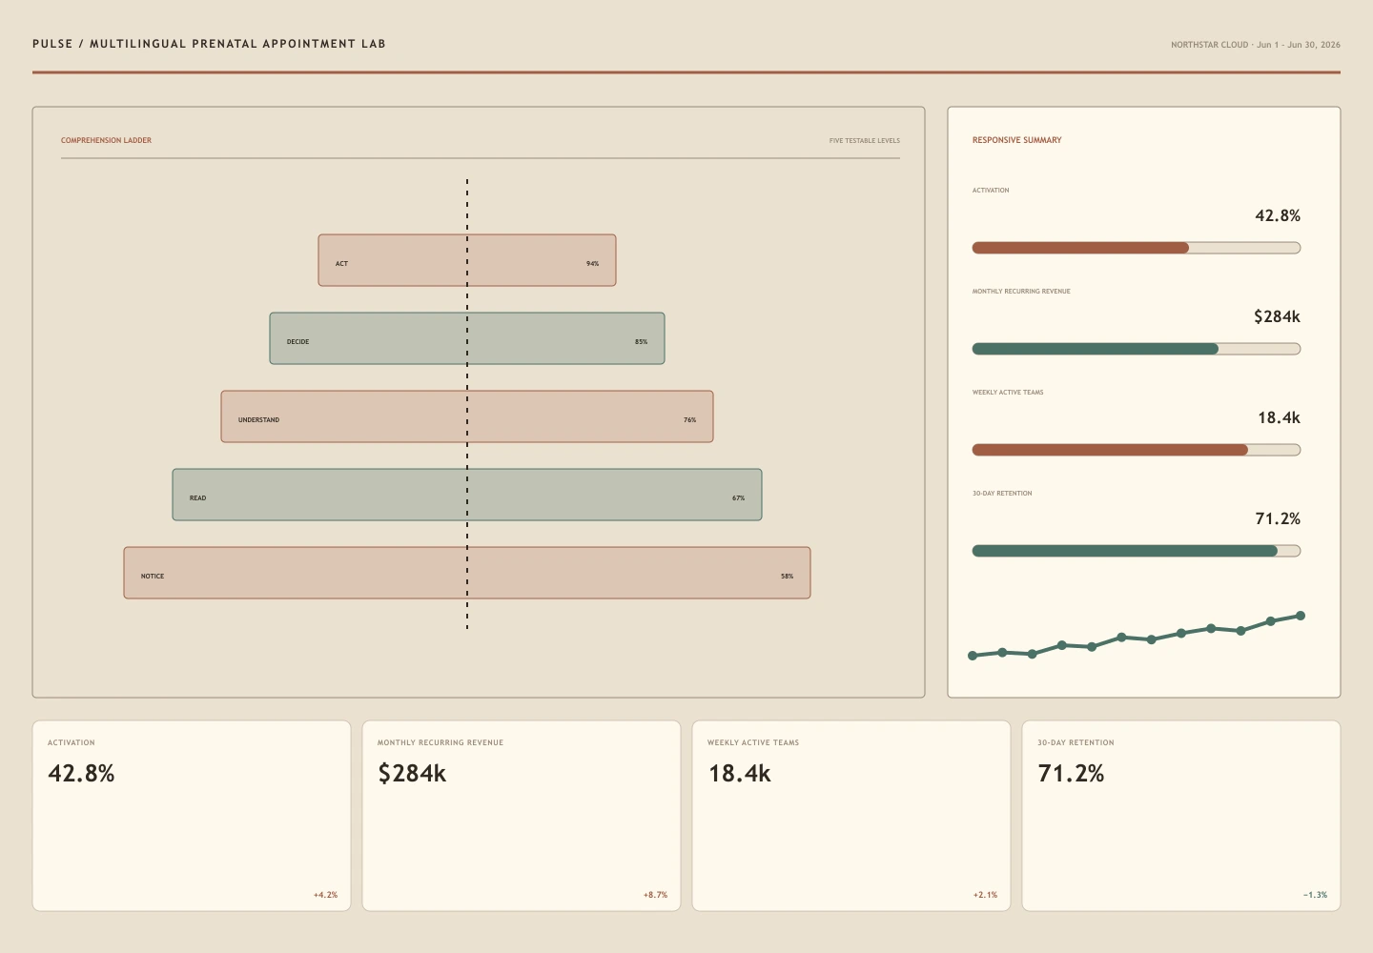The height and width of the screenshot is (953, 1373).
Task: Click the "$284k" value in Responsive Summary
Action: pos(1278,316)
